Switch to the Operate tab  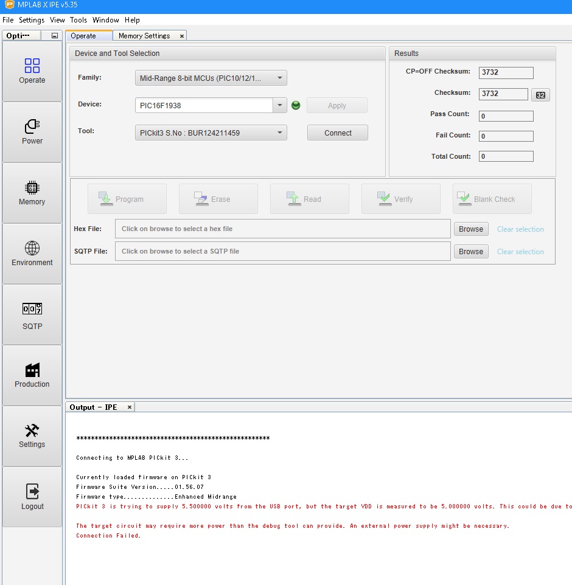pyautogui.click(x=89, y=35)
